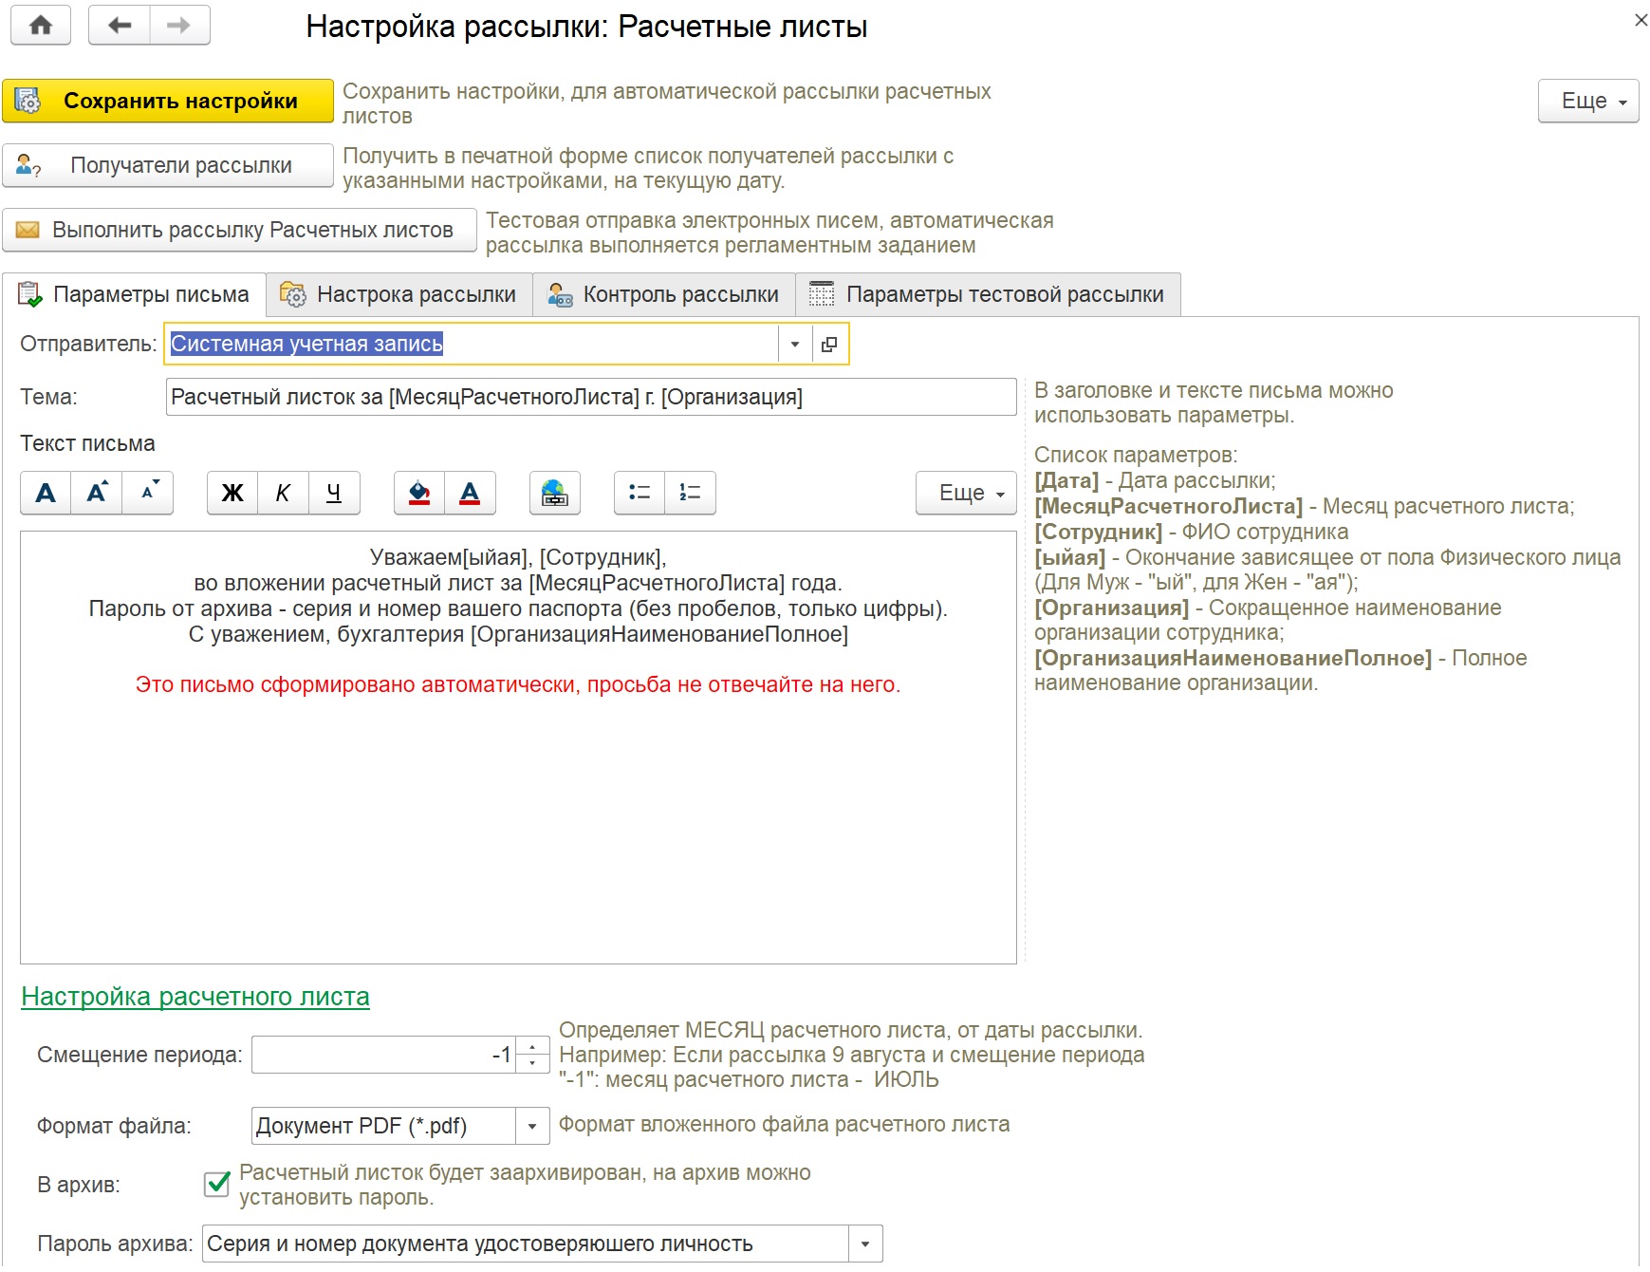This screenshot has height=1272, width=1650.
Task: Click the Контроль рассылки tab icon
Action: [561, 294]
